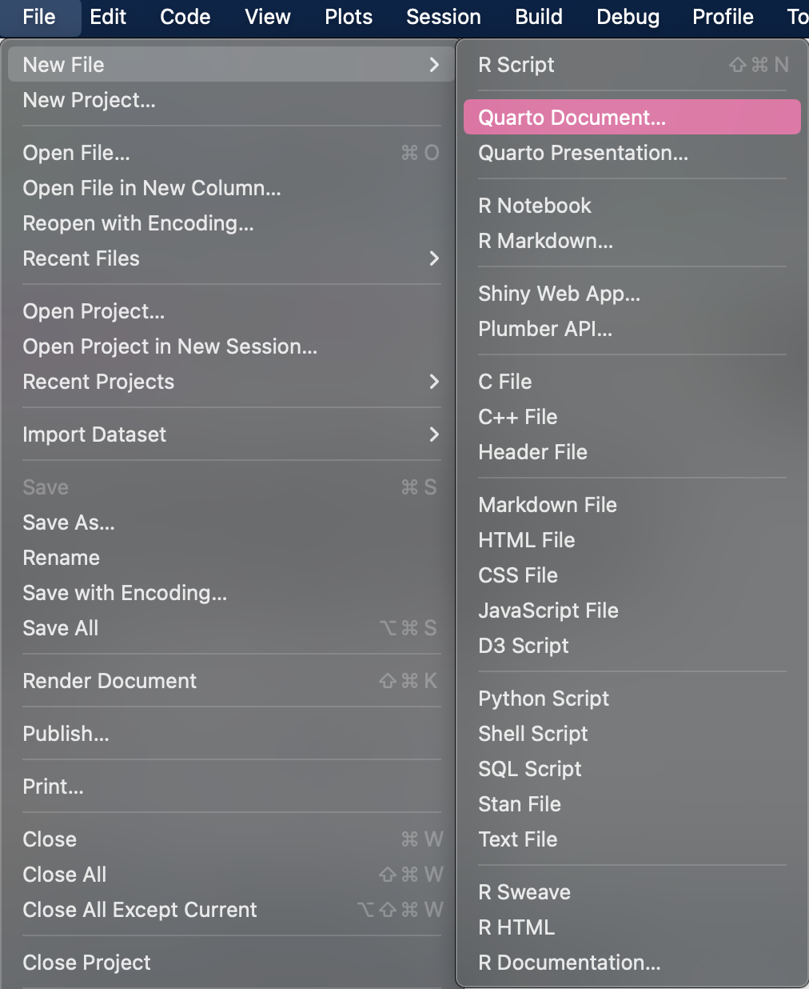Choose New Project from File menu
Screen dimensions: 809x989
90,100
